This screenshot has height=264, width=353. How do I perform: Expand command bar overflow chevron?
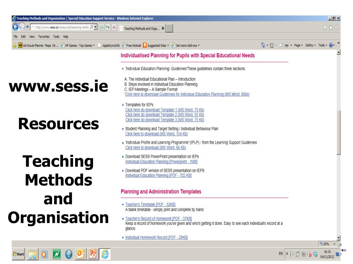[x=339, y=43]
